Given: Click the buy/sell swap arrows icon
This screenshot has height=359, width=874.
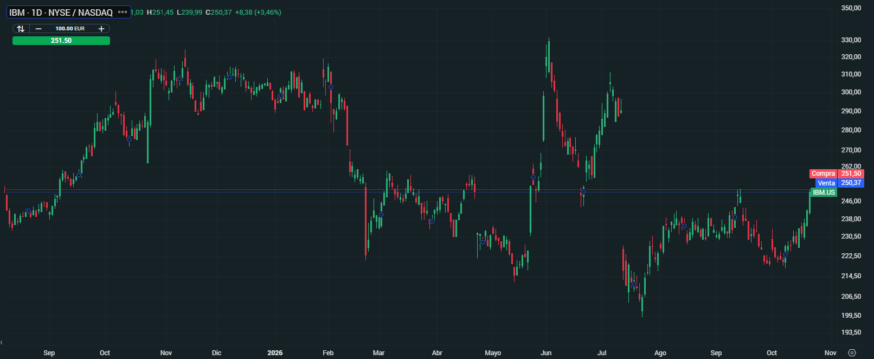Looking at the screenshot, I should [21, 29].
